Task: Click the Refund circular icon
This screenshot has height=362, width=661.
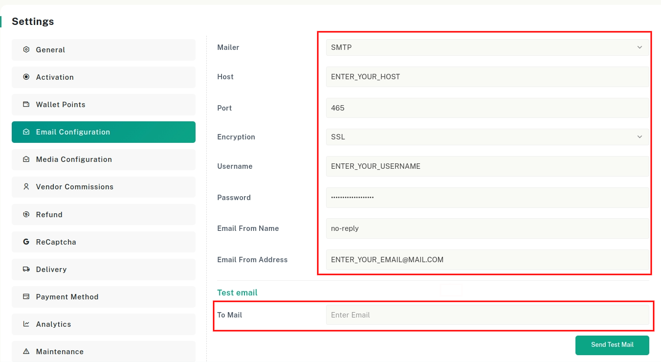Action: (26, 215)
